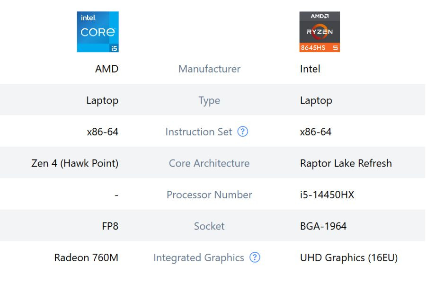Click the Intel manufacturer value
This screenshot has width=426, height=284.
(x=310, y=69)
